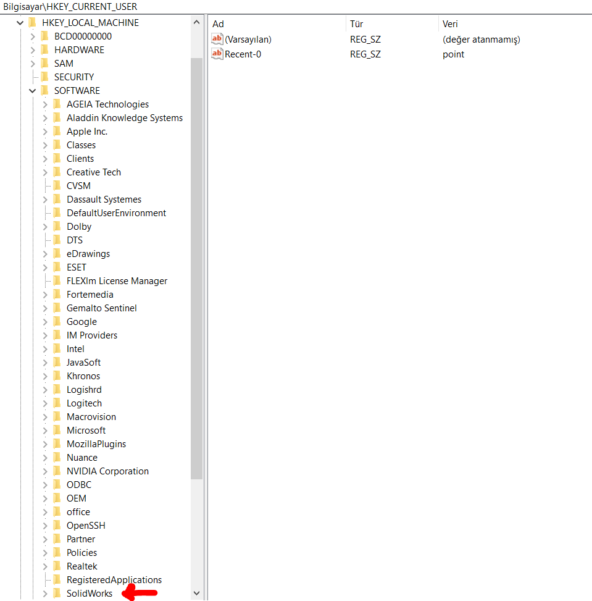Click the Recent-0 string value icon
The width and height of the screenshot is (592, 601).
tap(217, 54)
